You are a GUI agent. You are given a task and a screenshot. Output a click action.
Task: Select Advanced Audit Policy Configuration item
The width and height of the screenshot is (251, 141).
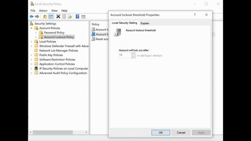63,73
